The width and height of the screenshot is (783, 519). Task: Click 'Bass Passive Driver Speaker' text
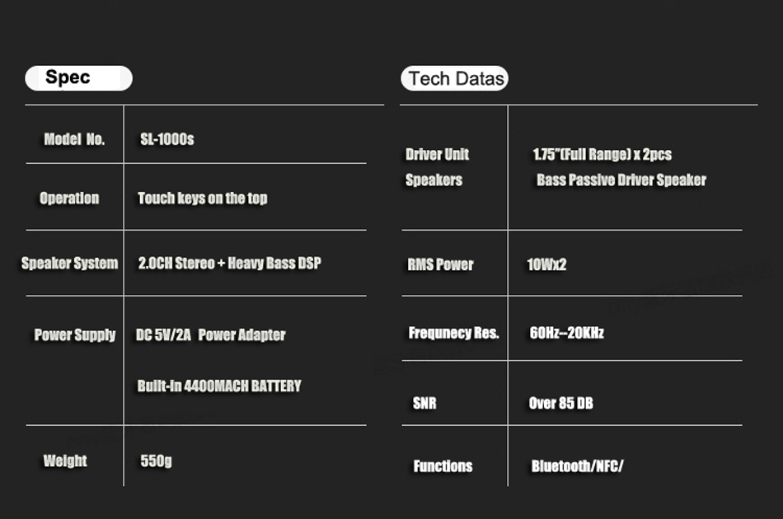(621, 180)
